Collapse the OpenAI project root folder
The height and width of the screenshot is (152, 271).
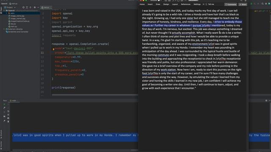pos(4,11)
